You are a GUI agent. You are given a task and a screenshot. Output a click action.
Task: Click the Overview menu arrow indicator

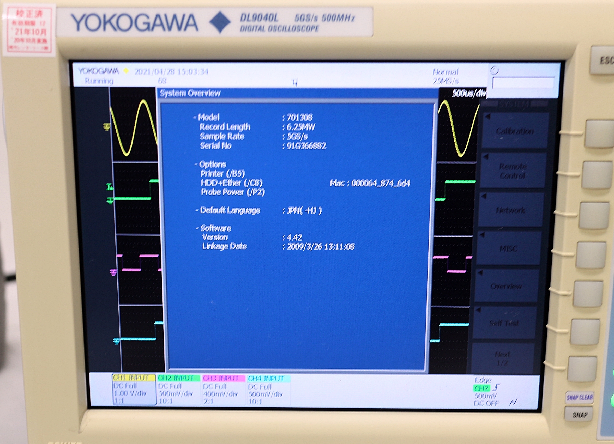coord(480,273)
